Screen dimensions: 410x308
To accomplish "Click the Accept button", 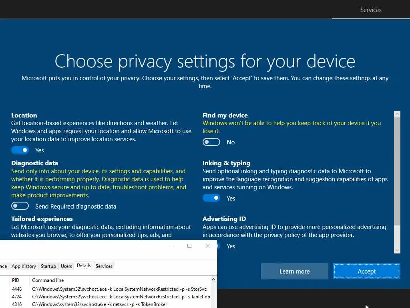I will [367, 271].
